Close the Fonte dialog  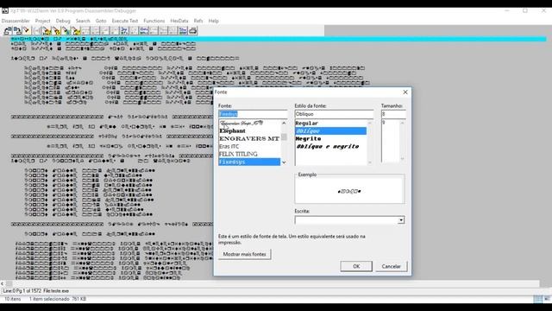pos(405,92)
